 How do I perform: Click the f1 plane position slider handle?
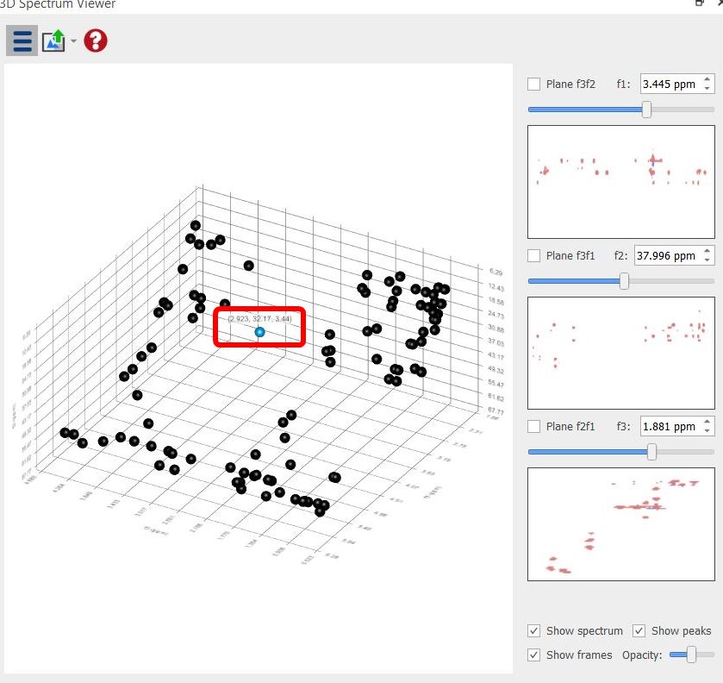pos(646,110)
